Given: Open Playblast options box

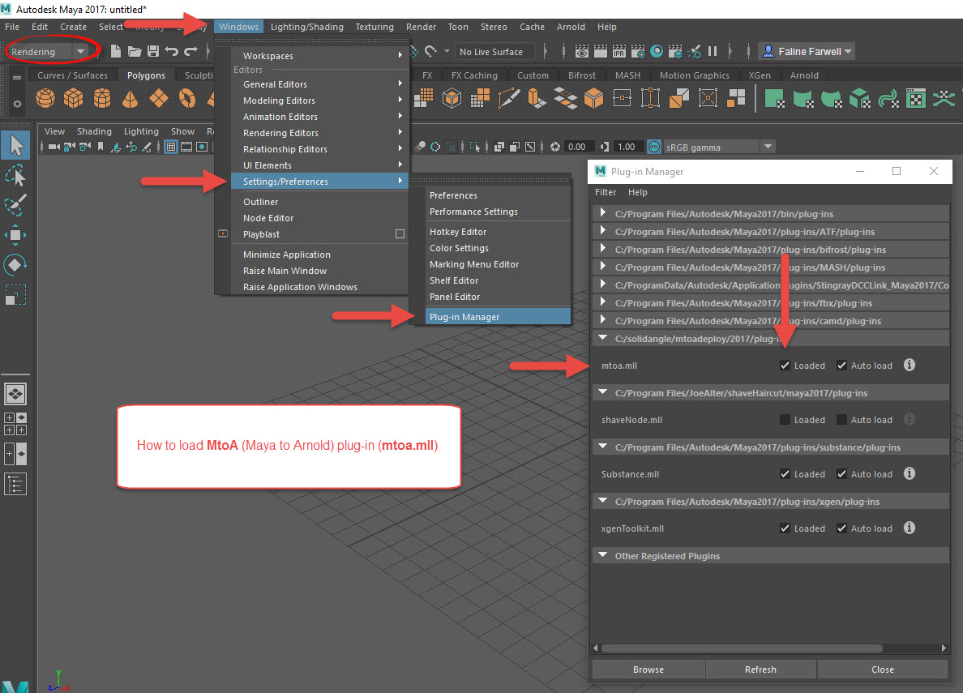Looking at the screenshot, I should coord(400,234).
